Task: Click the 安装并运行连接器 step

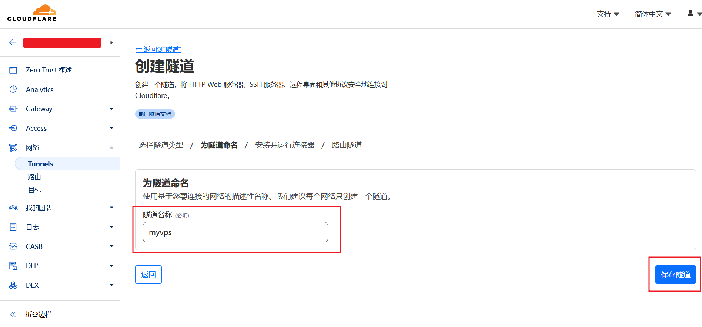Action: coord(285,145)
